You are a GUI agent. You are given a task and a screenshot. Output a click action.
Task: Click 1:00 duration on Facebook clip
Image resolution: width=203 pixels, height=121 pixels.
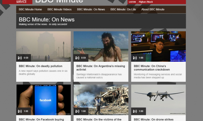26,111
